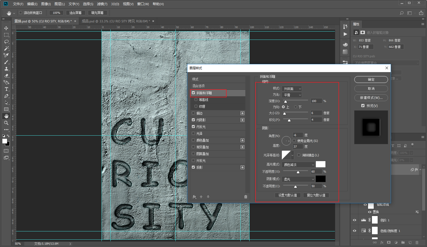Select the Zoom tool
This screenshot has height=247, width=427.
coord(6,123)
